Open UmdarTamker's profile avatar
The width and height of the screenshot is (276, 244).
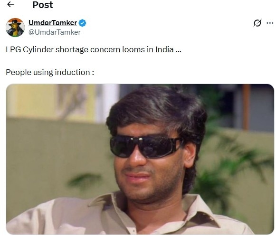[15, 27]
